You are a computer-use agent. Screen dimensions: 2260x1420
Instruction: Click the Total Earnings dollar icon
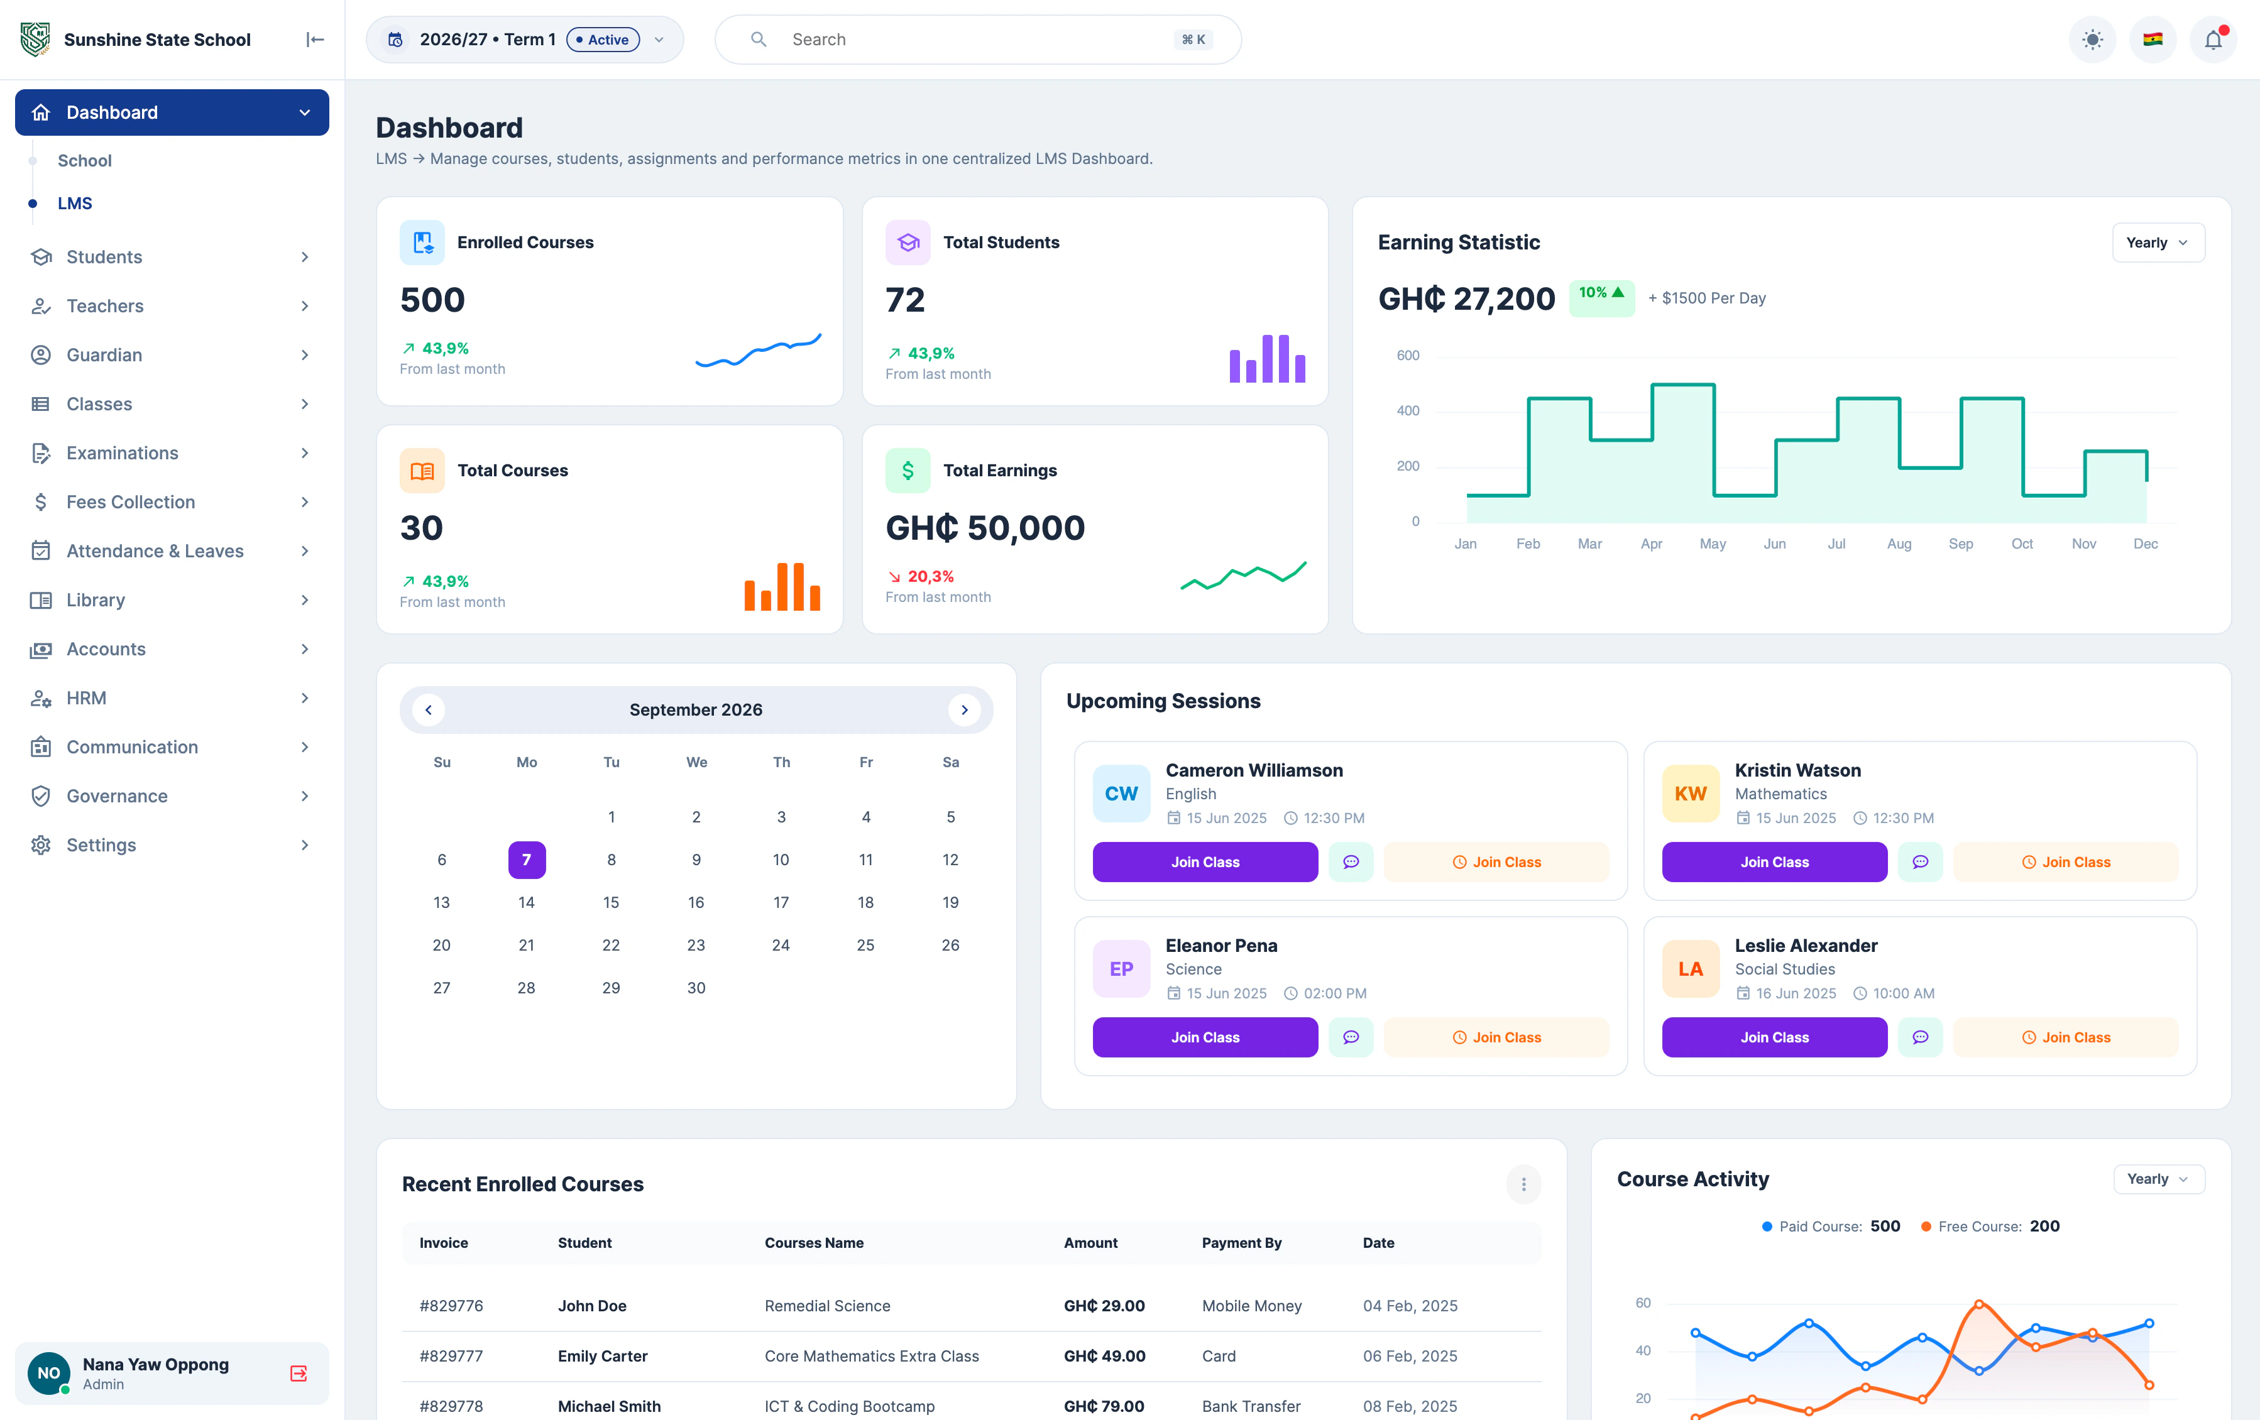908,470
